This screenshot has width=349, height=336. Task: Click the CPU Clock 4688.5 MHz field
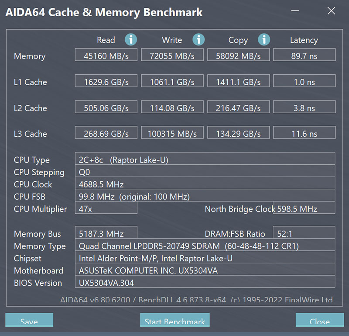[205, 183]
